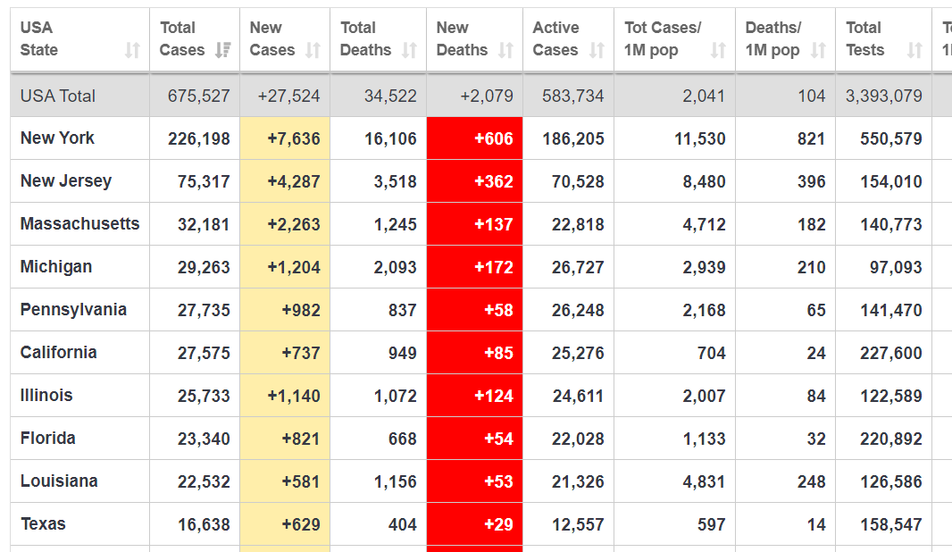Click Texas total tests 158,547
This screenshot has height=552, width=952.
[891, 524]
